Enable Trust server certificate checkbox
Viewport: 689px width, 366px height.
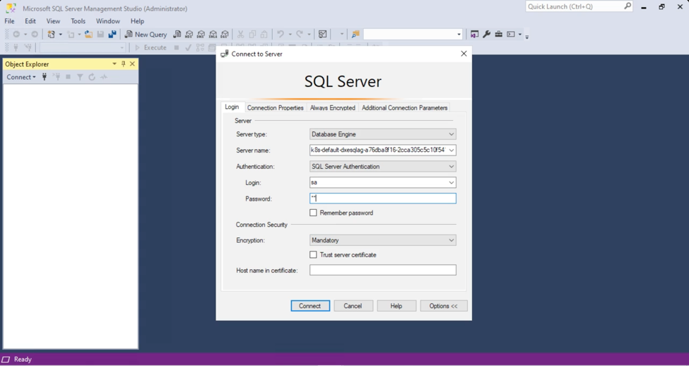click(x=313, y=255)
